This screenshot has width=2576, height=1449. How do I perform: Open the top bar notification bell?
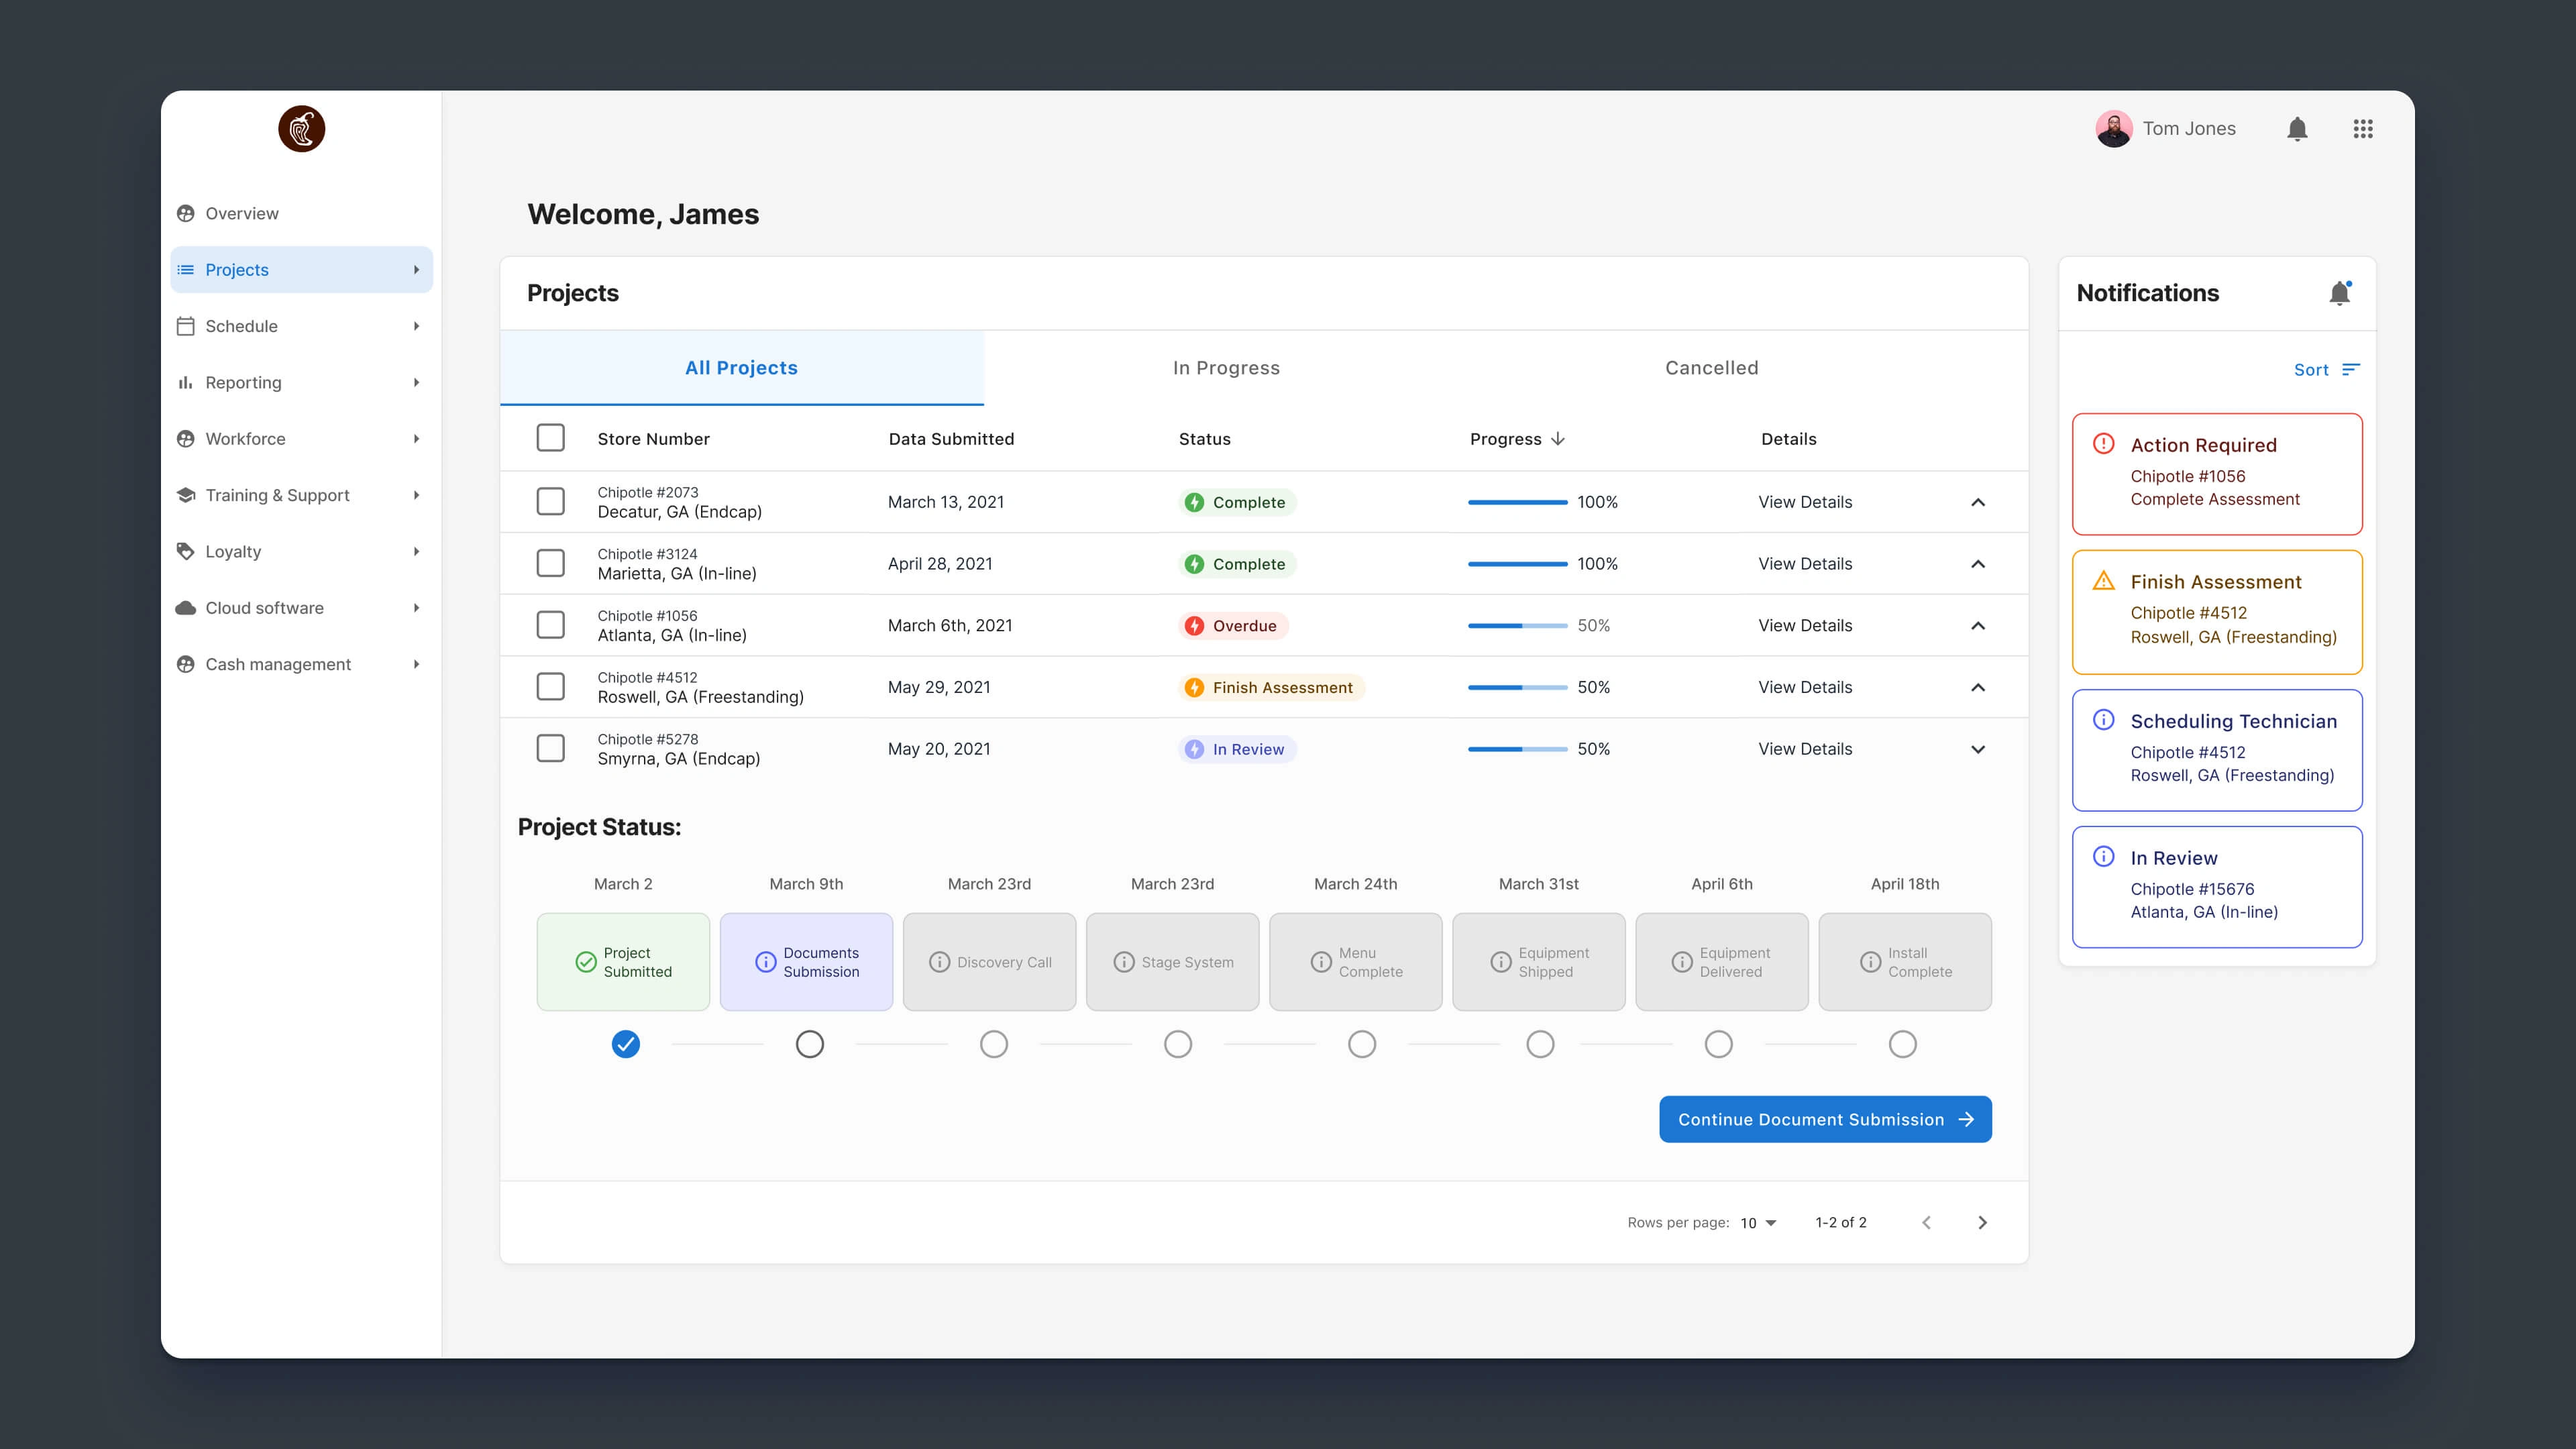(x=2297, y=129)
